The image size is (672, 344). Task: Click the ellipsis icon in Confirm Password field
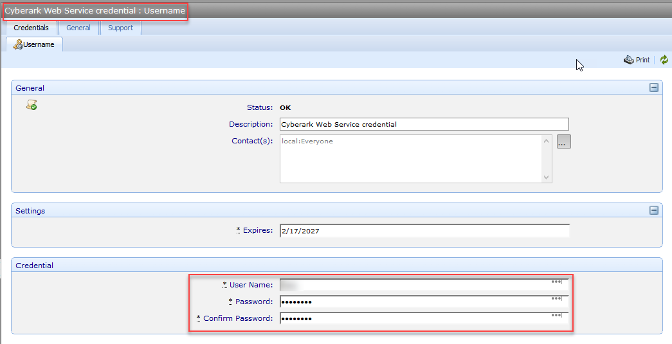click(x=557, y=315)
